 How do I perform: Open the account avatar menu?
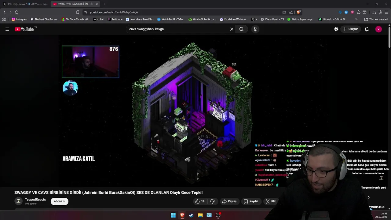[378, 29]
